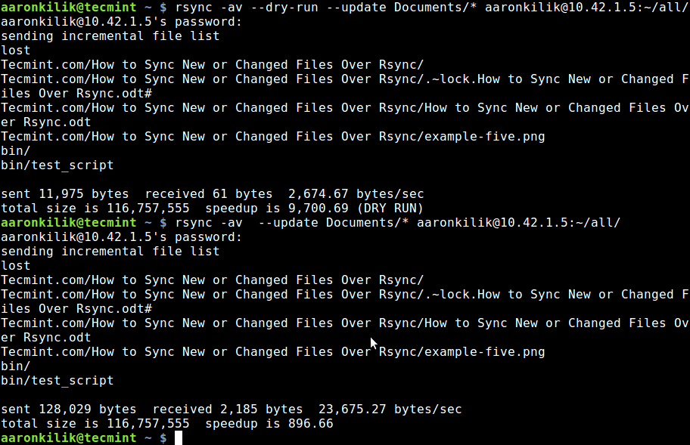Screen dimensions: 690x445
Task: Select the DRY RUN summary line
Action: click(x=212, y=208)
